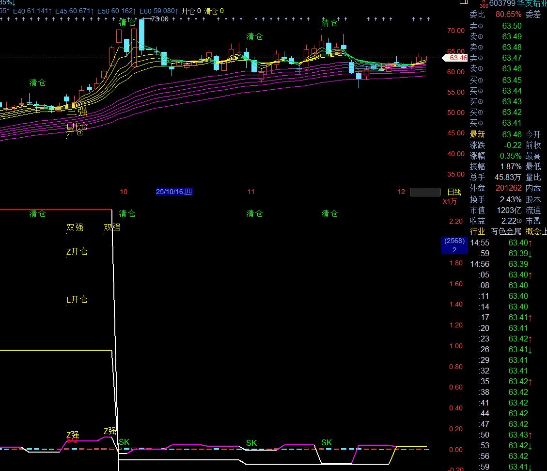The width and height of the screenshot is (547, 471).
Task: Click the blue (2568) 2 indicator box
Action: point(454,245)
